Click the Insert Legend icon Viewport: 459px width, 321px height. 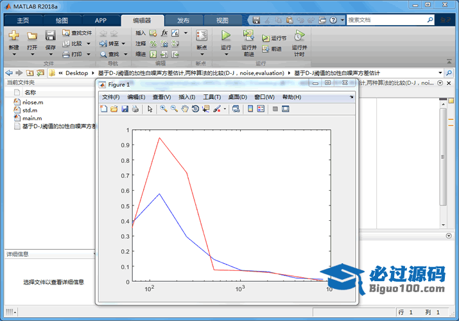click(x=261, y=109)
